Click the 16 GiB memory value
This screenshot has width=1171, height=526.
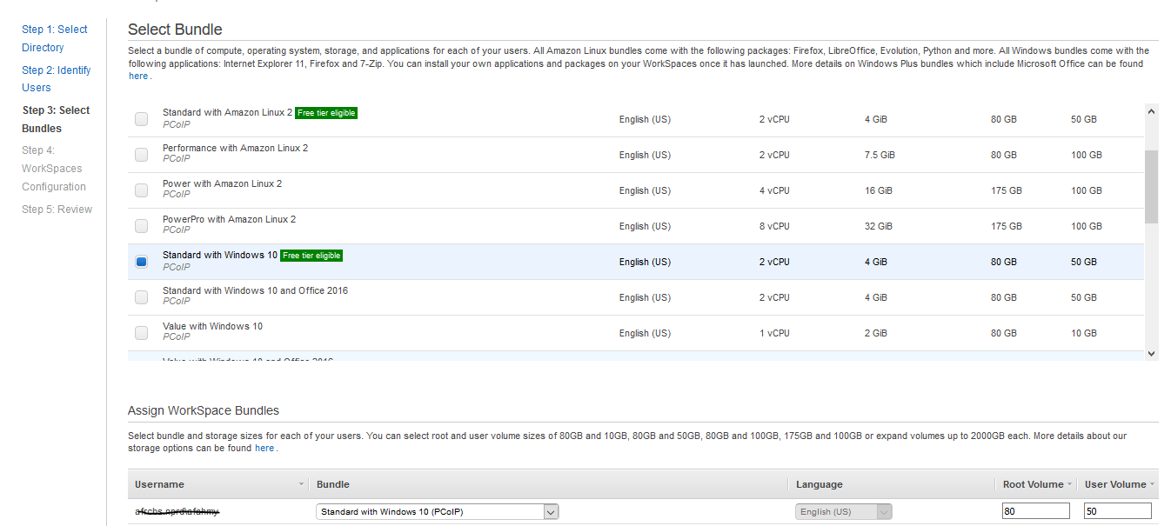[879, 190]
